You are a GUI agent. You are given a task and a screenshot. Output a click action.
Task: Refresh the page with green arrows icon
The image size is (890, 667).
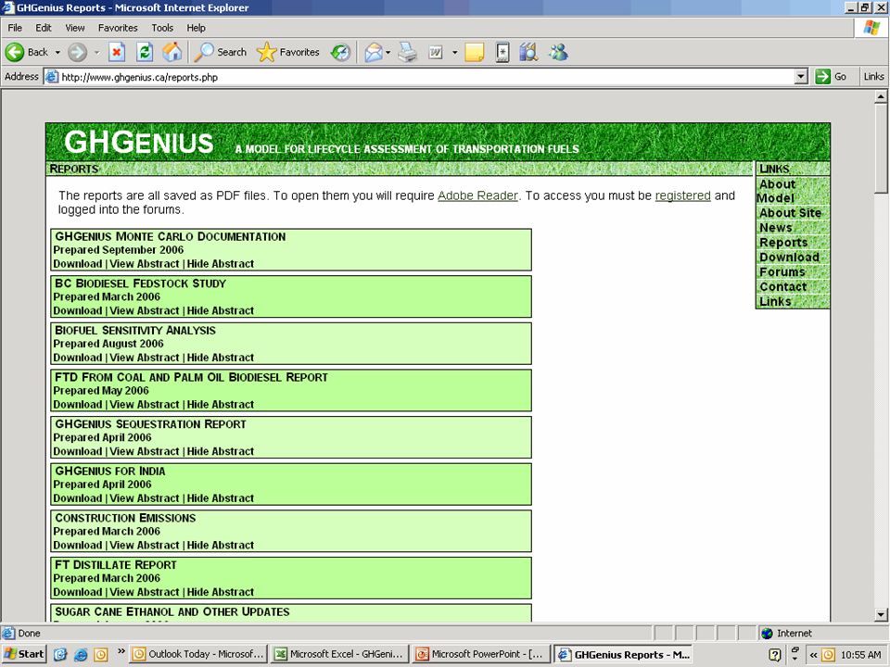click(x=145, y=52)
